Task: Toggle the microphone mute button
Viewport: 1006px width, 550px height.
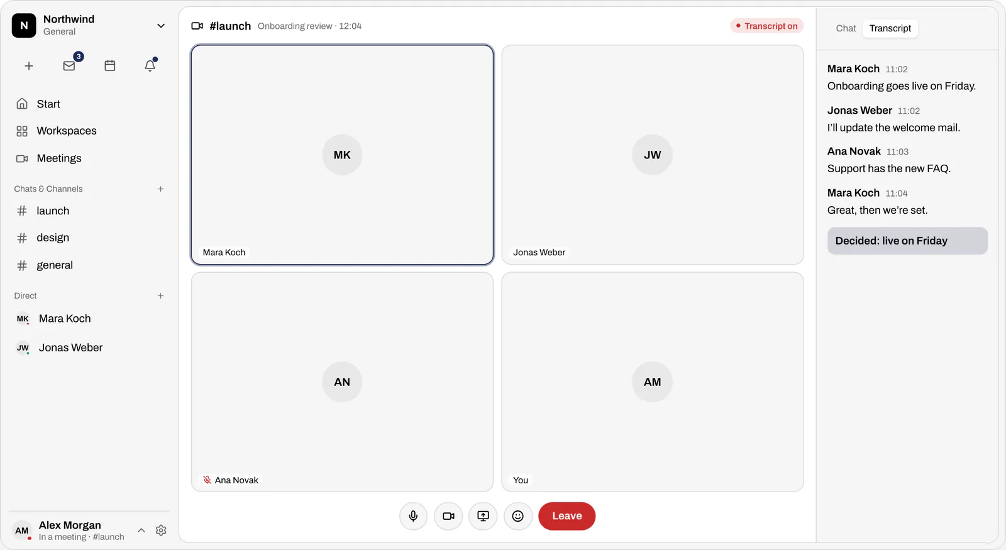Action: click(413, 516)
